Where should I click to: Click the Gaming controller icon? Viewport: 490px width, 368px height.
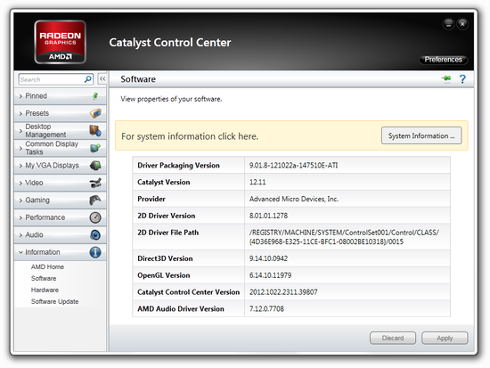coord(95,200)
